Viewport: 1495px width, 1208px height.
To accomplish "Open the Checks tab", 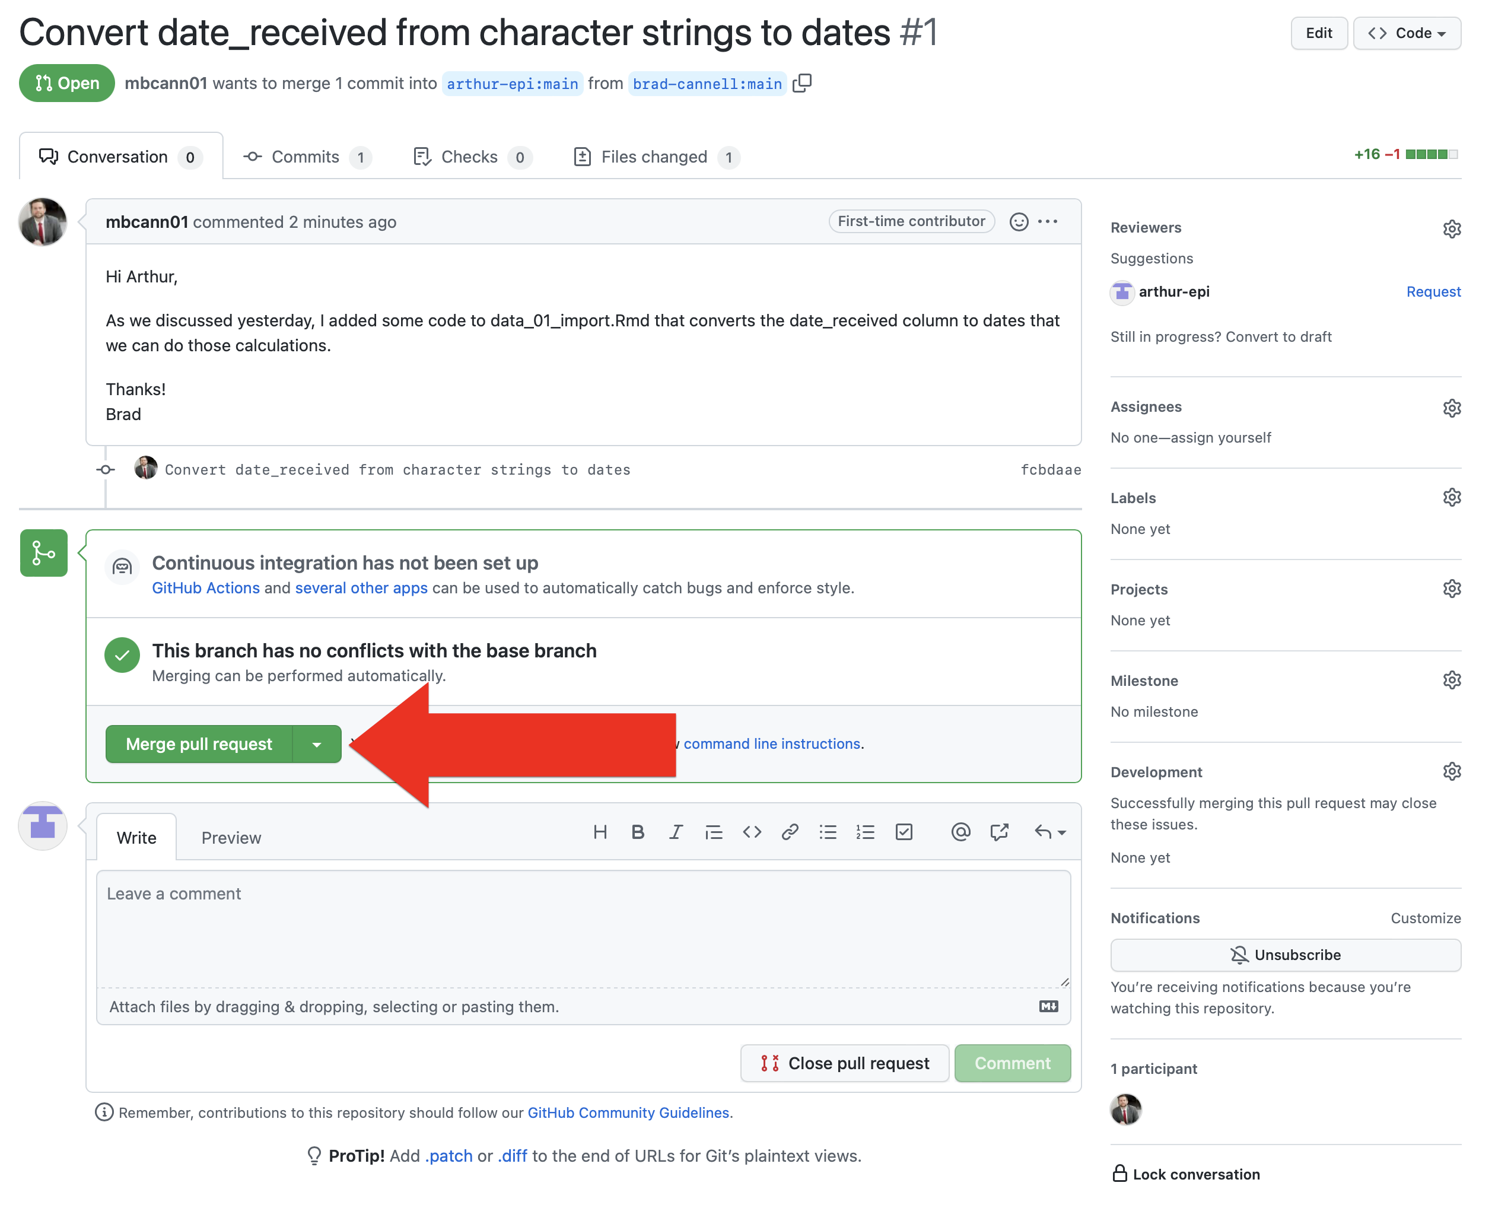I will (472, 157).
